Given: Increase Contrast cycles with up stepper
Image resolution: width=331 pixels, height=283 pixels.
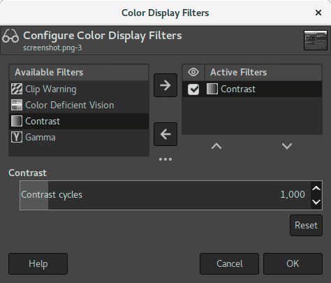Looking at the screenshot, I should (316, 188).
